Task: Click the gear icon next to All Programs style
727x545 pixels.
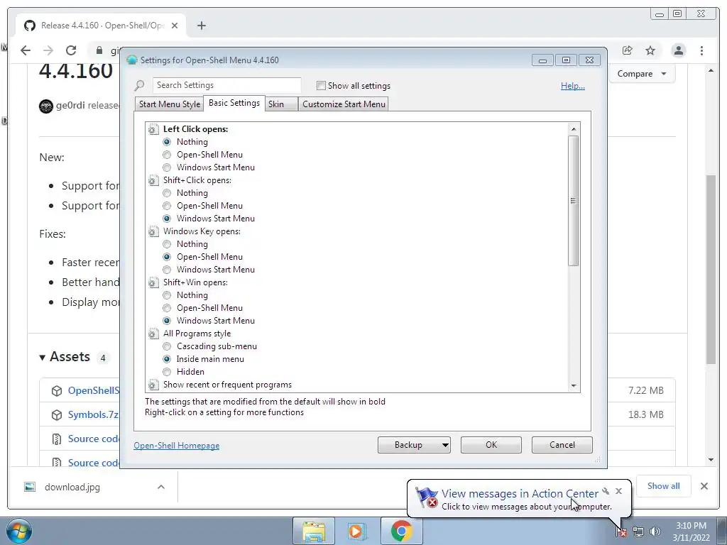Action: click(x=153, y=334)
